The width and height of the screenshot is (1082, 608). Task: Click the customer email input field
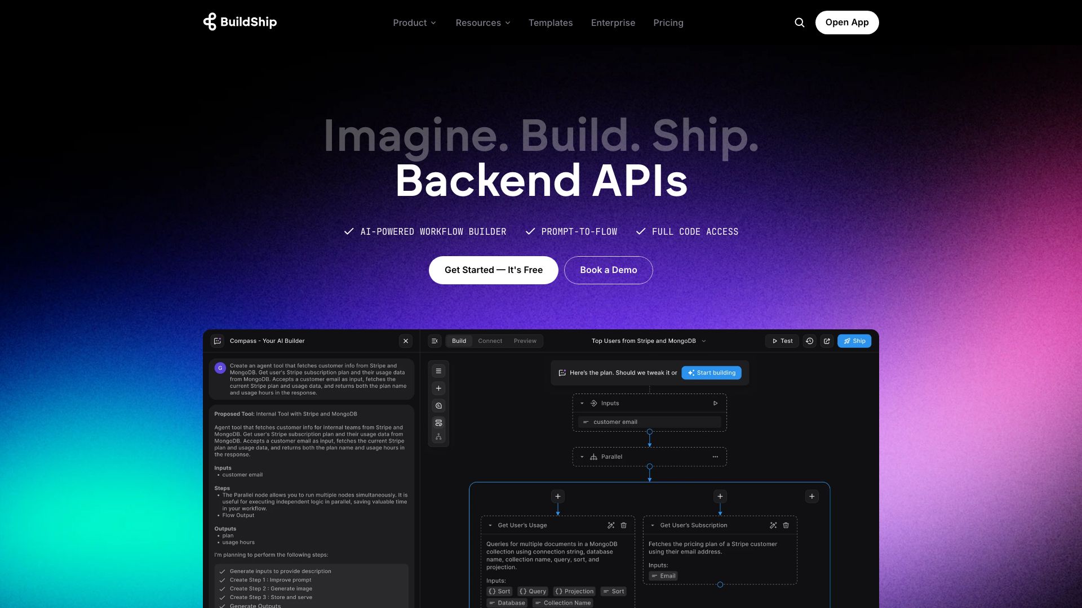pyautogui.click(x=649, y=421)
